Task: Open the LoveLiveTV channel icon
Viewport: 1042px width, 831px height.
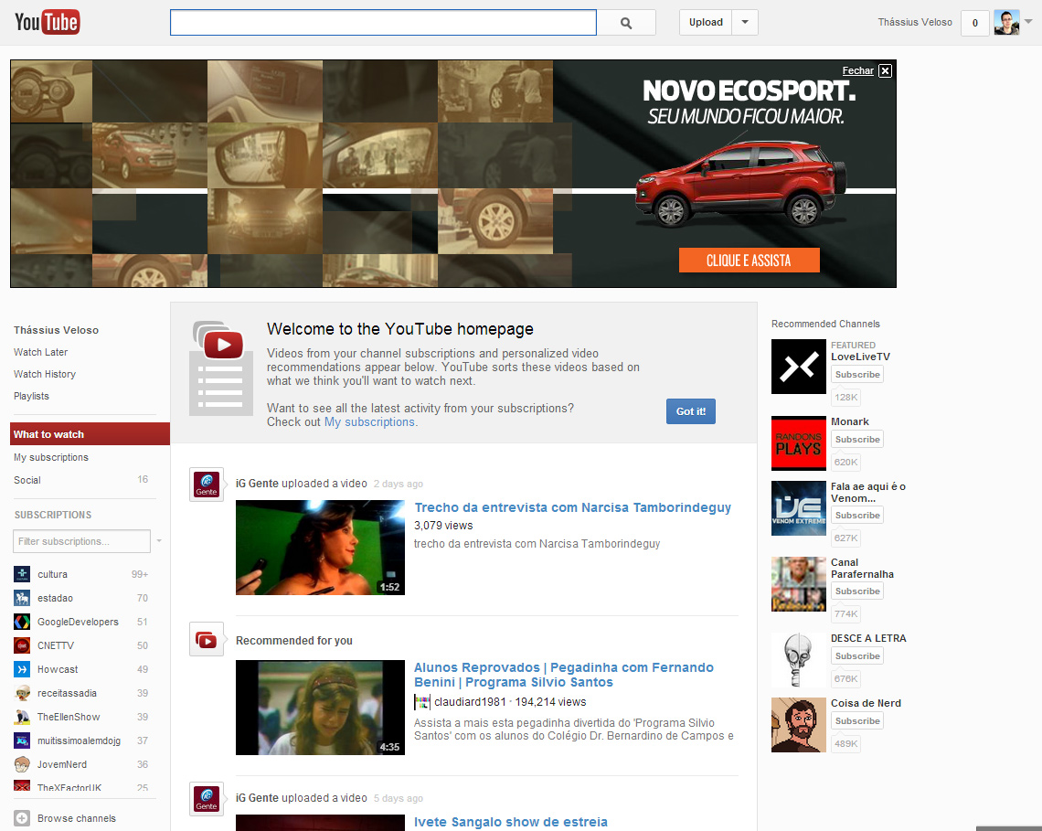Action: pos(798,367)
